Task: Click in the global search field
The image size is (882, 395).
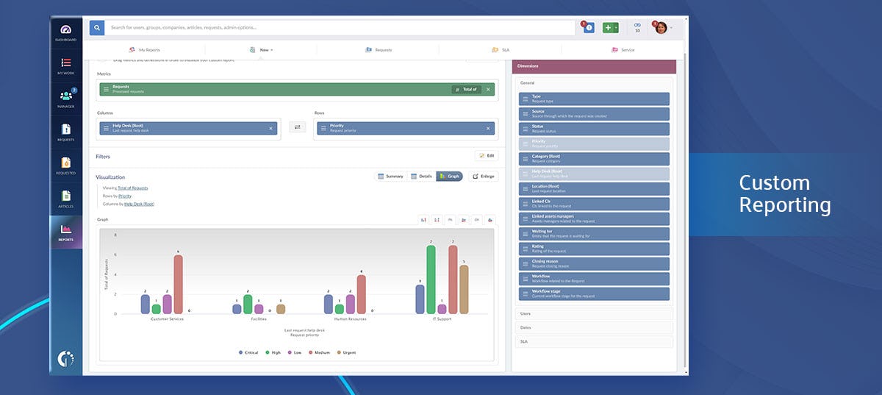Action: [x=340, y=27]
